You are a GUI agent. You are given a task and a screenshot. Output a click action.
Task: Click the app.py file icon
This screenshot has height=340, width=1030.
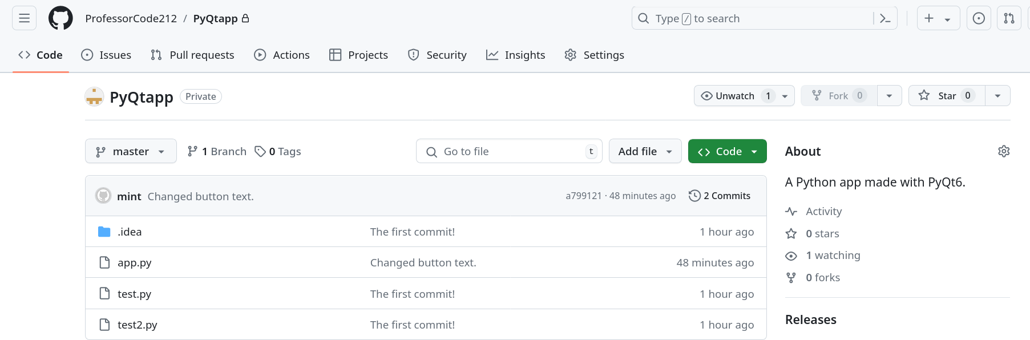tap(104, 262)
